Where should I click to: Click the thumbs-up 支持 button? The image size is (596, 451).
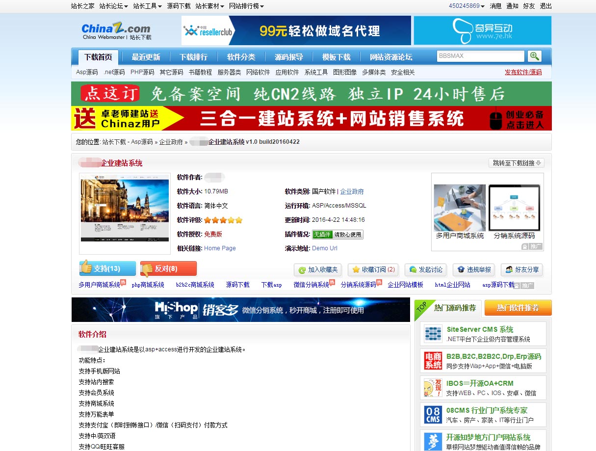[107, 268]
